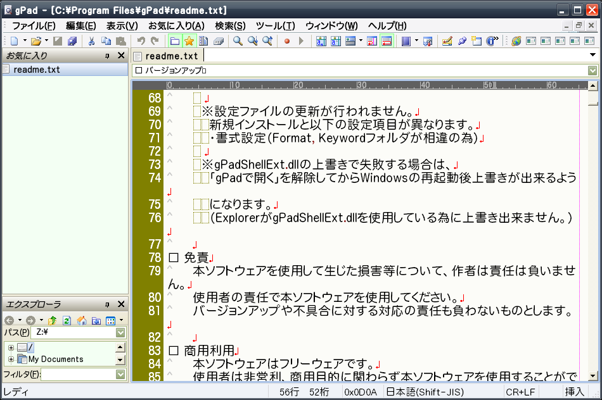Toggle the Explorer panel folder icon
This screenshot has height=400, width=602.
point(175,41)
